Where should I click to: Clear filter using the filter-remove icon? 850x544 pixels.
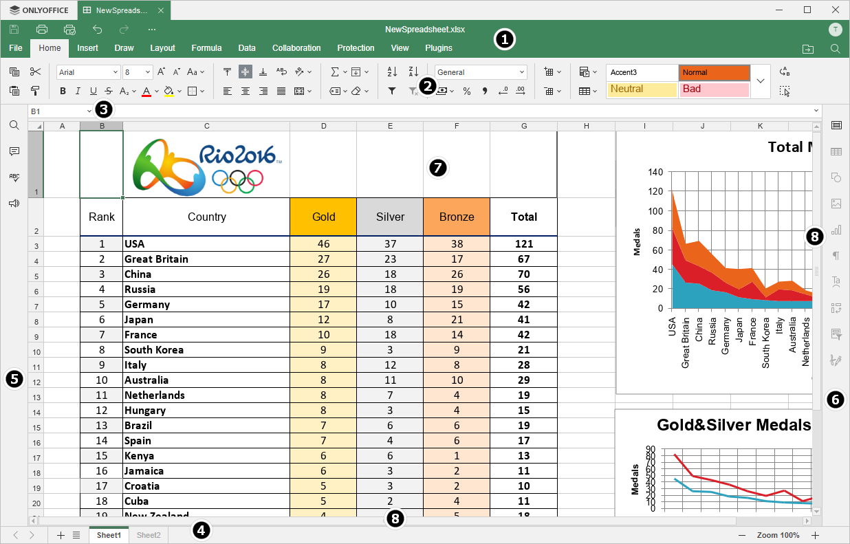point(412,90)
